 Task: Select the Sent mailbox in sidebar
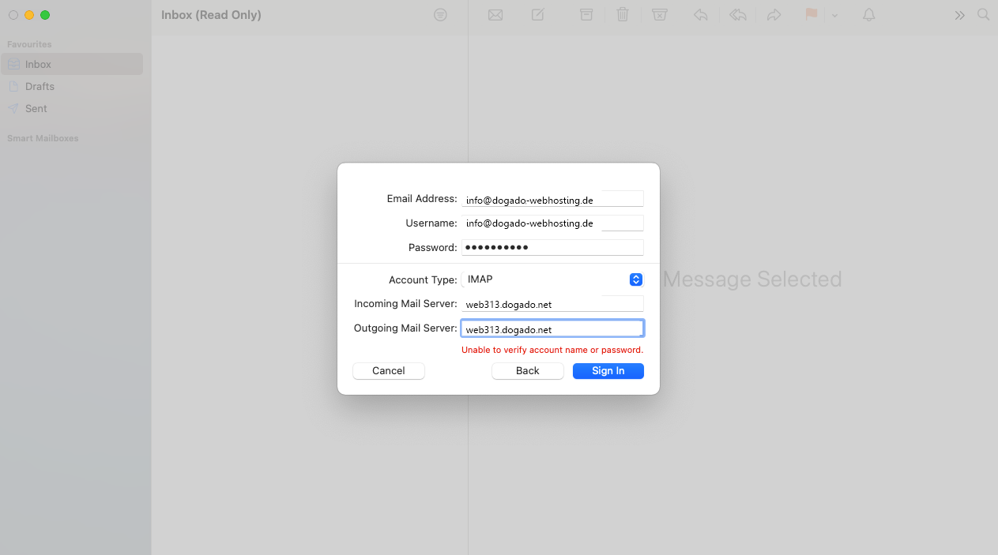click(36, 108)
